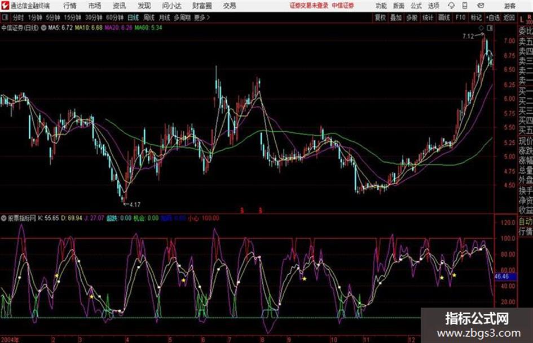
Task: Open the 选项 options menu
Action: [434, 6]
